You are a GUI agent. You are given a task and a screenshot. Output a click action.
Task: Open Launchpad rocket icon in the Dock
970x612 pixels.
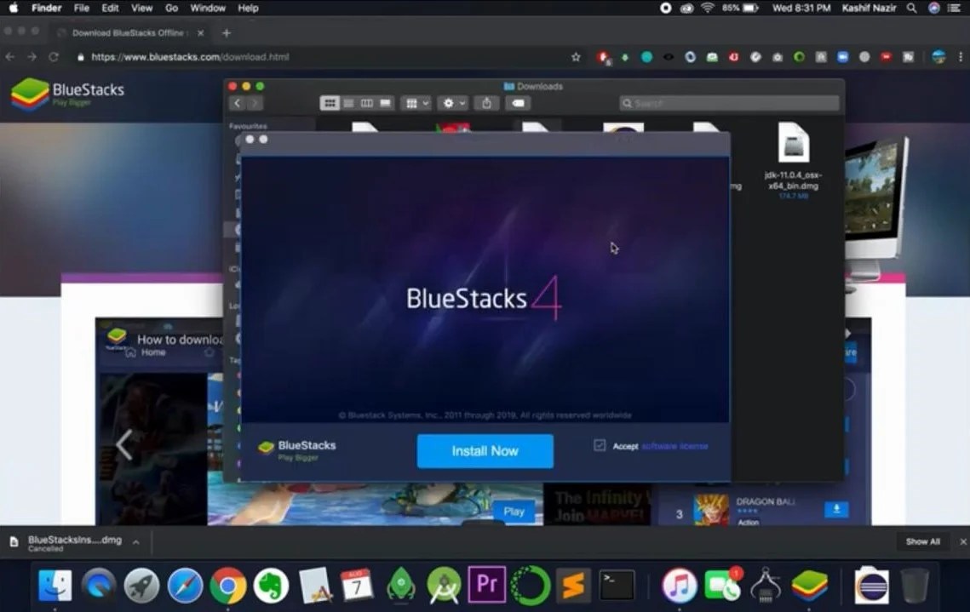pyautogui.click(x=141, y=585)
